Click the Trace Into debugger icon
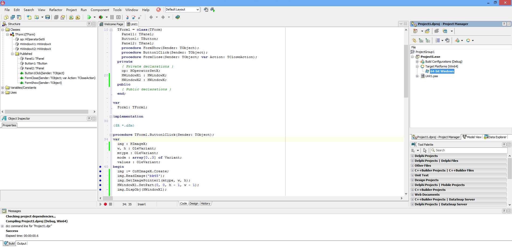 coord(127,17)
